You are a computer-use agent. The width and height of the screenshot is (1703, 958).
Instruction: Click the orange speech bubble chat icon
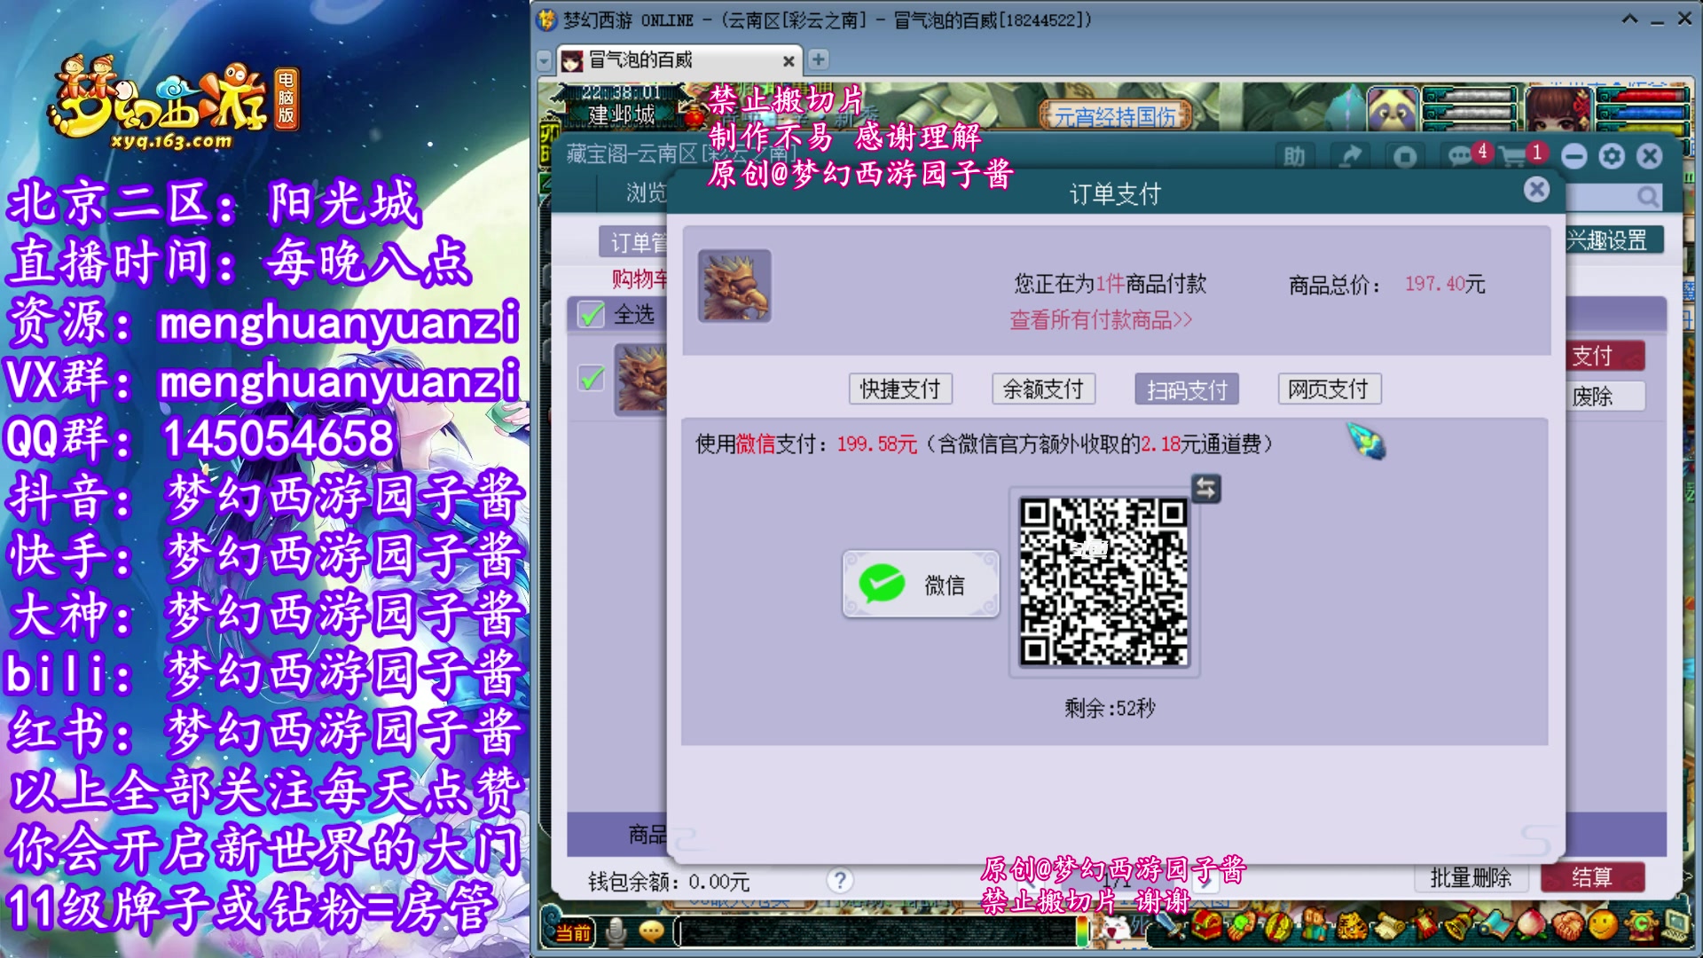[651, 931]
